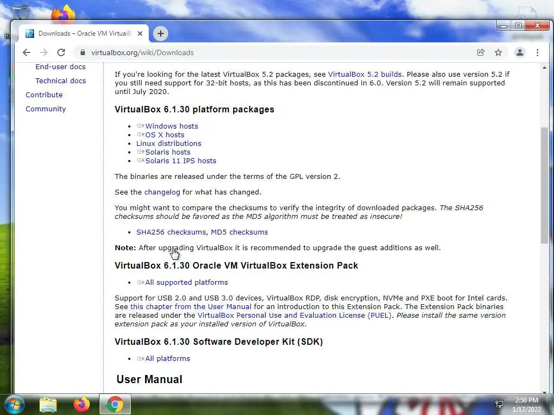Launch Firefox from the taskbar
This screenshot has height=415, width=554.
pos(82,404)
